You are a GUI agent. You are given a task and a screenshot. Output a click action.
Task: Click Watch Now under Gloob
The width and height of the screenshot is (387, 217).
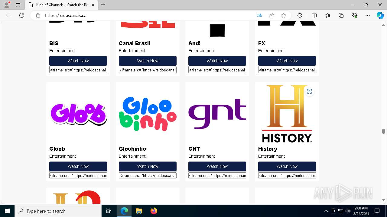[x=78, y=166]
